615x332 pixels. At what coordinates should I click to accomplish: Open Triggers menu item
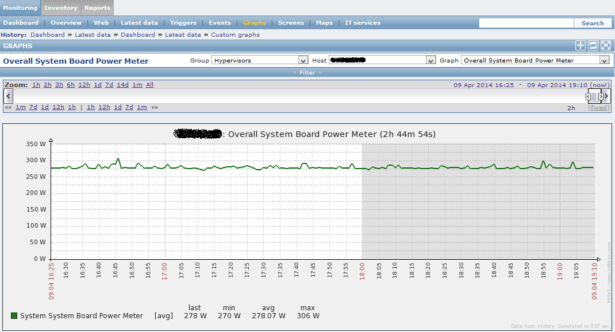pos(183,23)
